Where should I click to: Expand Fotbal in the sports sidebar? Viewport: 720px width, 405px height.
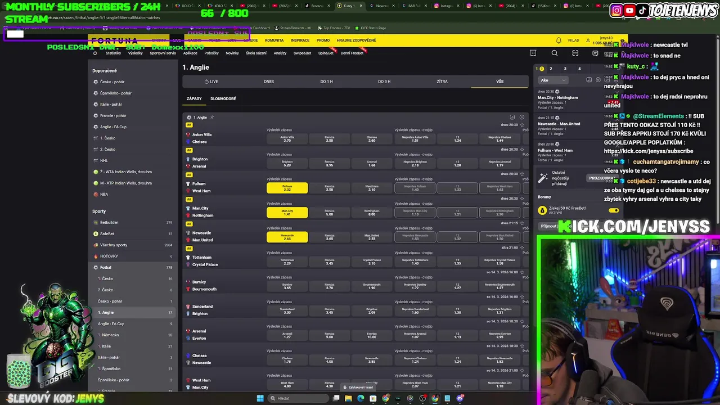pos(133,267)
